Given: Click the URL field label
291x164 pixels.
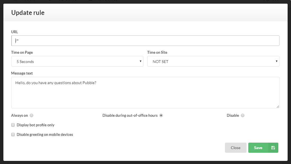Looking at the screenshot, I should (x=15, y=32).
